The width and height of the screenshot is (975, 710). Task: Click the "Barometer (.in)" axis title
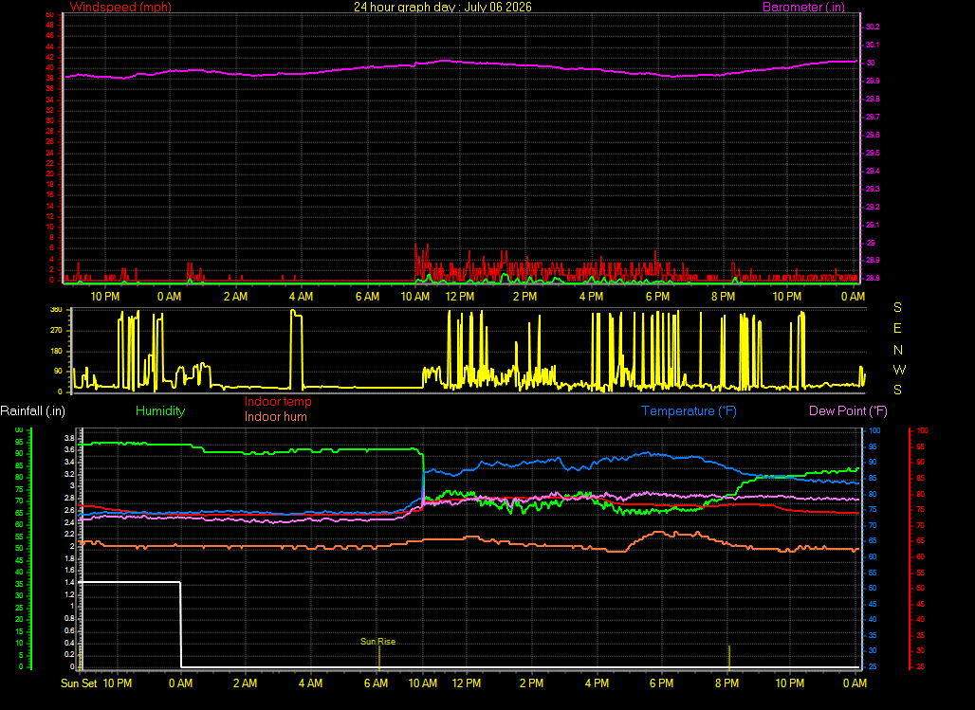pos(803,7)
